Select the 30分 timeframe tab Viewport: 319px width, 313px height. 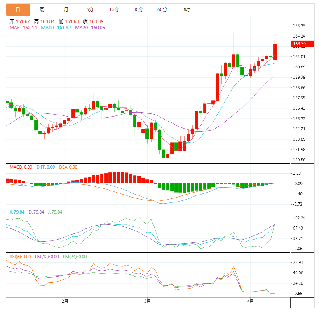138,9
